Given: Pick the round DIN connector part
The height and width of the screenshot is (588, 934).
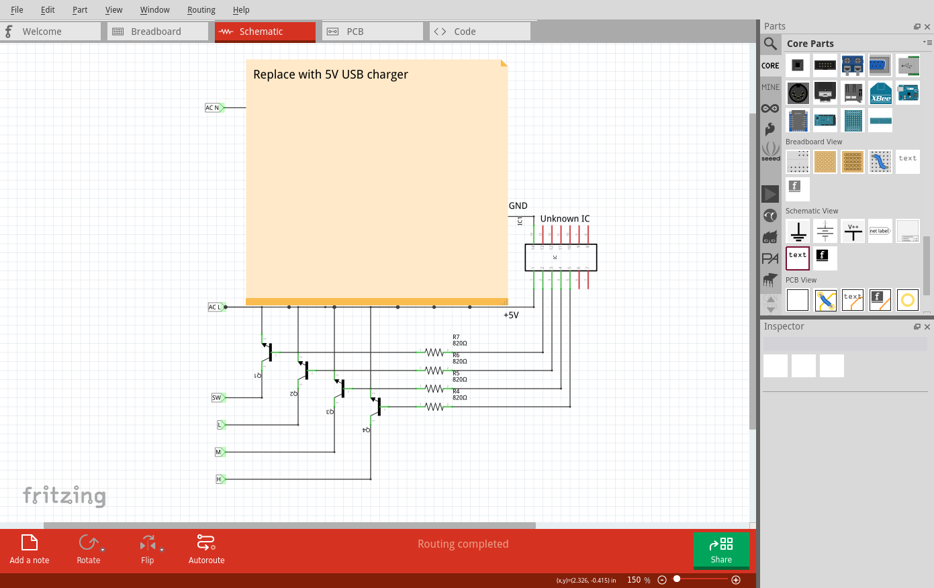Looking at the screenshot, I should coord(798,93).
